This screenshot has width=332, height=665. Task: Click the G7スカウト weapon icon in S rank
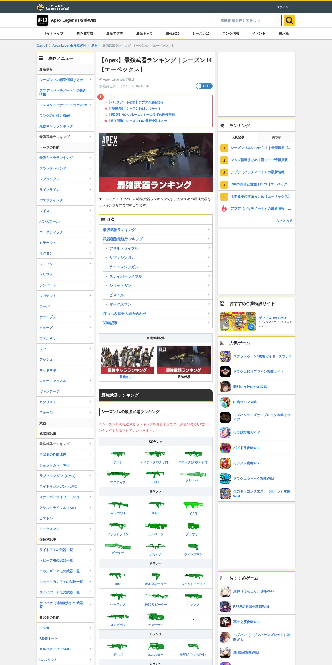point(118,504)
